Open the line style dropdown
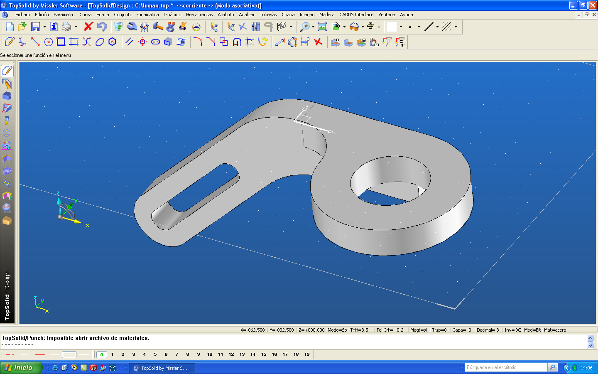This screenshot has width=598, height=374. click(437, 27)
